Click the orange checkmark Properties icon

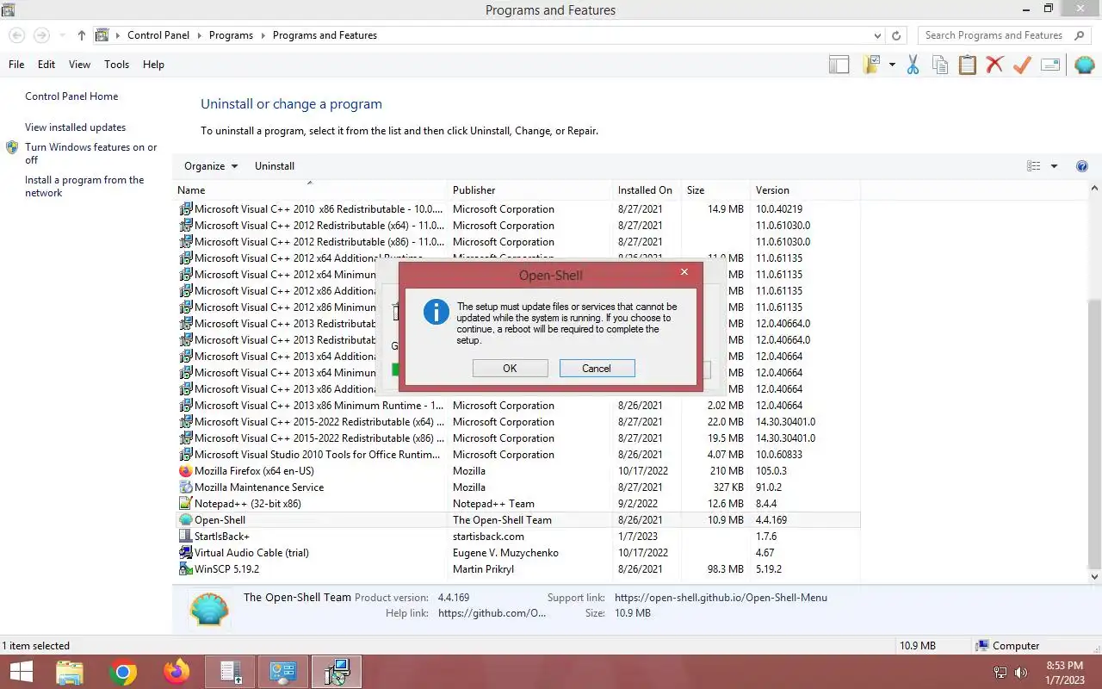(x=1022, y=65)
